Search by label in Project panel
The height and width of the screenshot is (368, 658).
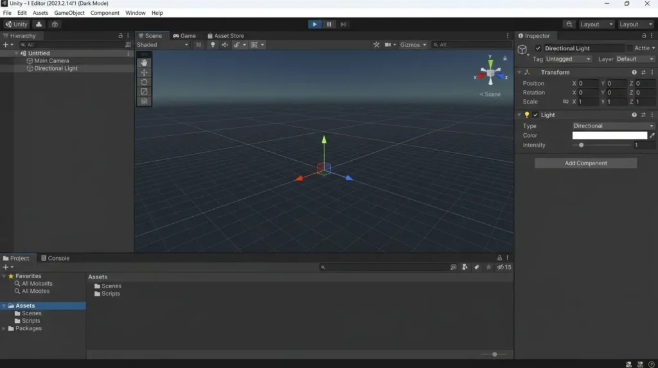(477, 267)
